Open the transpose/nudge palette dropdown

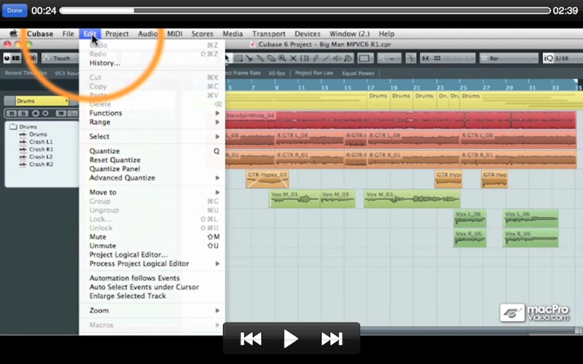click(389, 58)
